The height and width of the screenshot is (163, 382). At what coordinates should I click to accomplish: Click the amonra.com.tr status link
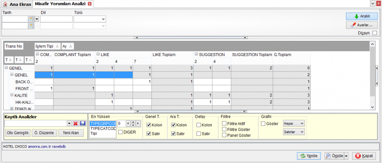click(x=39, y=147)
